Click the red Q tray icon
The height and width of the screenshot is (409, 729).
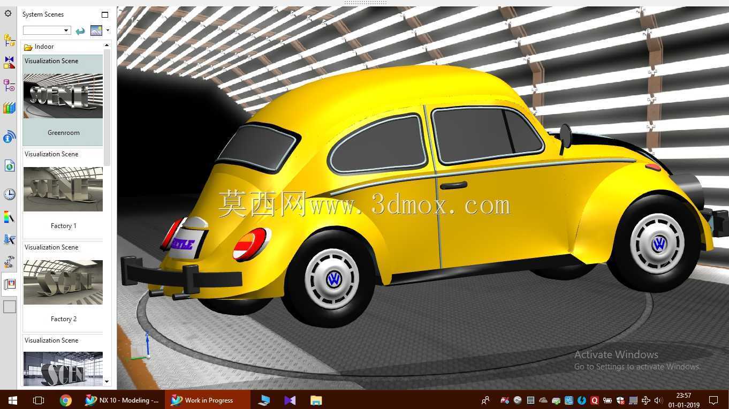pos(595,400)
